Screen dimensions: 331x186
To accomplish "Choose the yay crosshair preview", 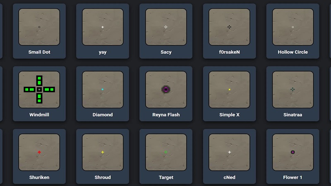I will click(103, 27).
